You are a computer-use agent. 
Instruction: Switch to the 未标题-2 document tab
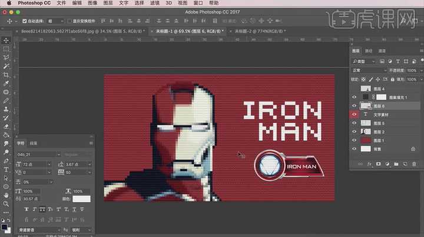click(x=260, y=31)
